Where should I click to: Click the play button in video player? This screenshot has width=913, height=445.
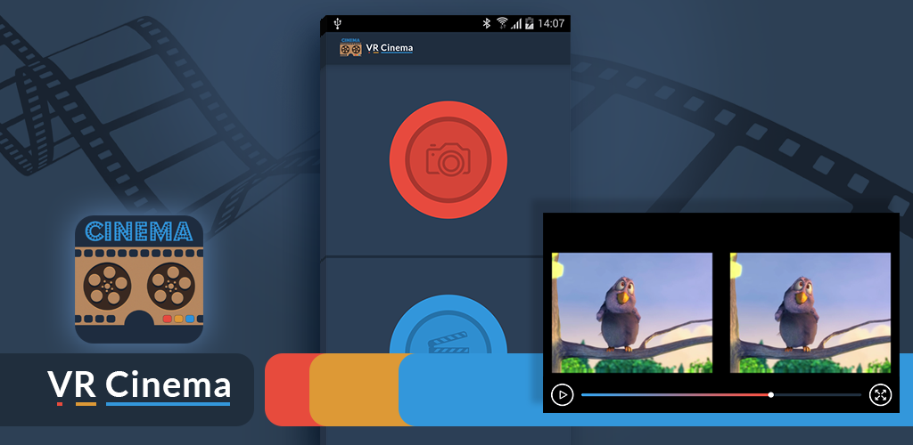[563, 395]
